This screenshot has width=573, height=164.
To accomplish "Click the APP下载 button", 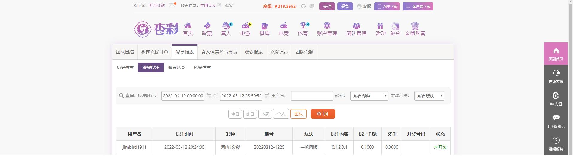I will [387, 6].
